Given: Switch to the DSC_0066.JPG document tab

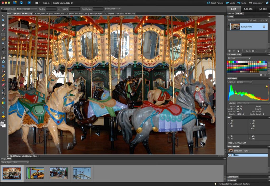Looking at the screenshot, I should tap(49, 13).
